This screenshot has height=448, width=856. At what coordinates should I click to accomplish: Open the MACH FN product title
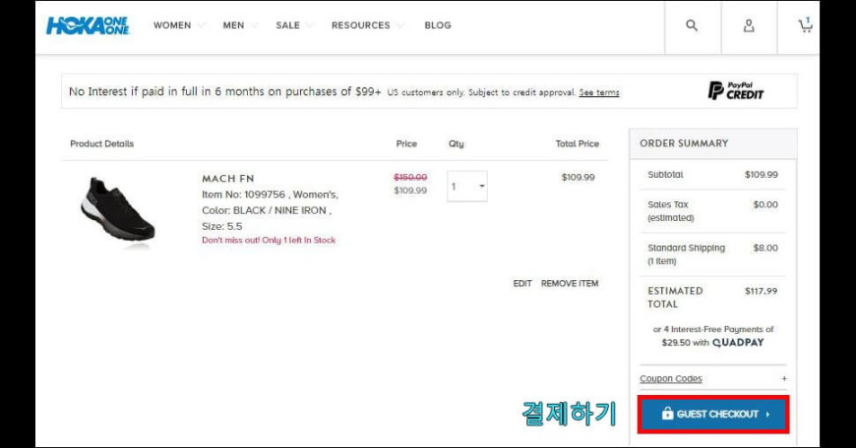pos(228,178)
